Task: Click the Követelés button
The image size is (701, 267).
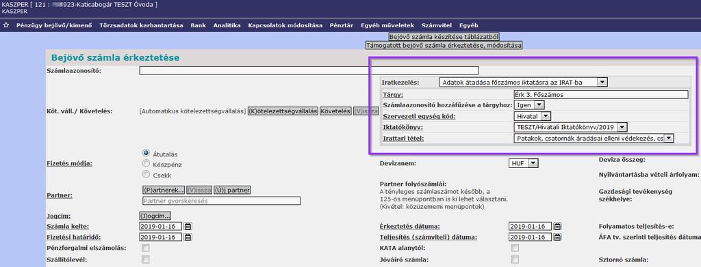Action: [335, 111]
